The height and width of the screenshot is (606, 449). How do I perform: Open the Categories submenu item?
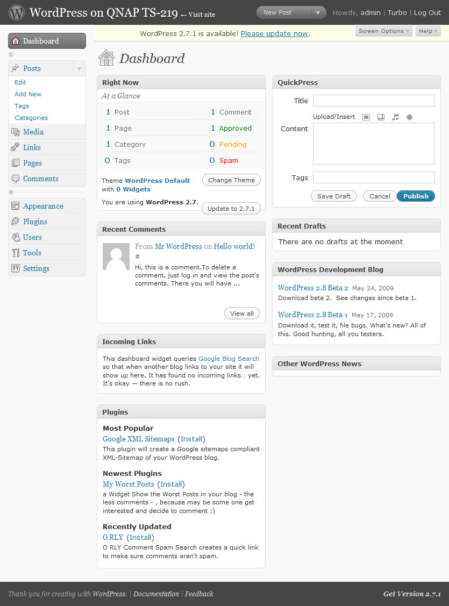31,118
